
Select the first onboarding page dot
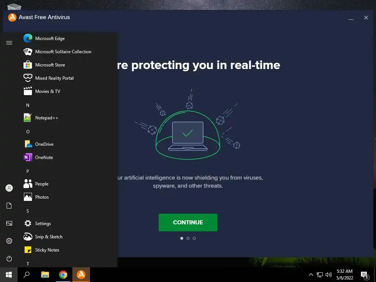coord(181,238)
